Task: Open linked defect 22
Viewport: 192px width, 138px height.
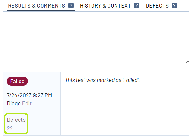Action: [10, 128]
